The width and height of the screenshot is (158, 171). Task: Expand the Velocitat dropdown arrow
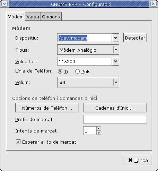pyautogui.click(x=115, y=61)
